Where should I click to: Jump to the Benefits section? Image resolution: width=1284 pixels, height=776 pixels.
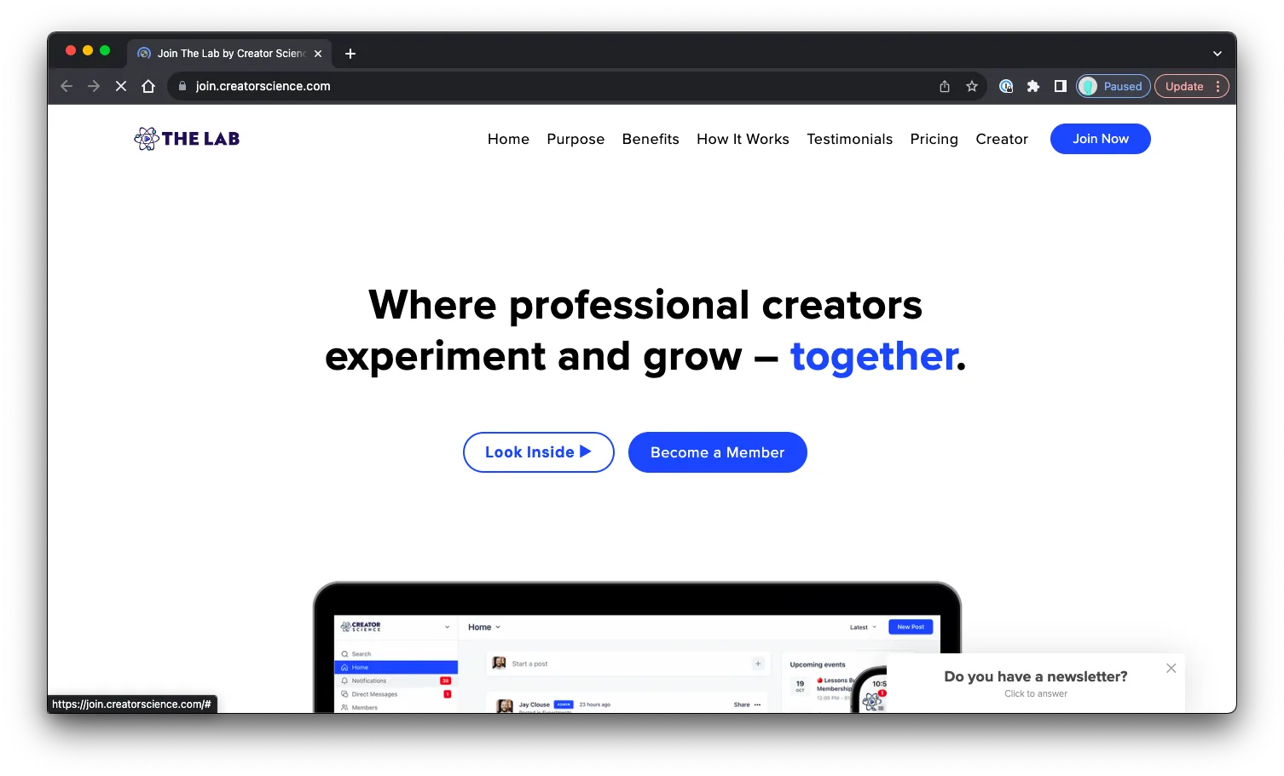pyautogui.click(x=651, y=139)
